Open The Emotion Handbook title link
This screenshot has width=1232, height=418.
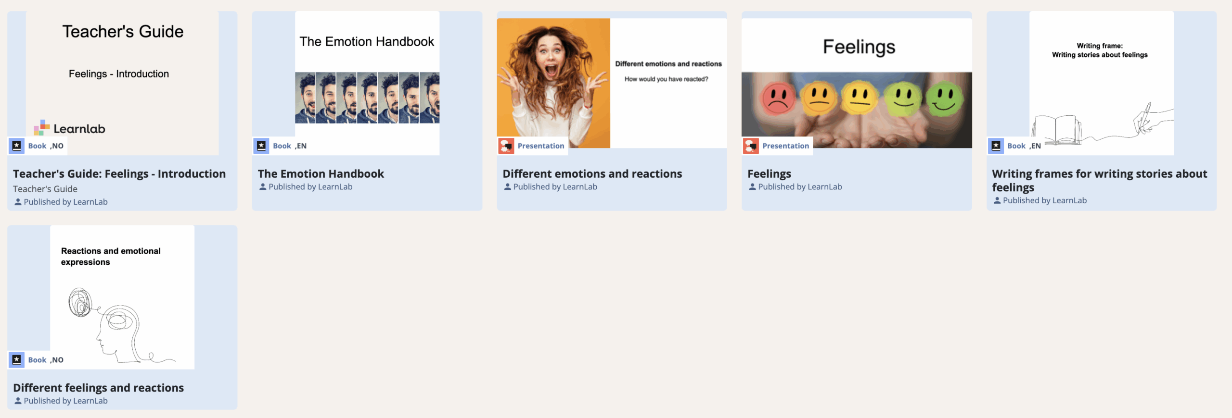(x=321, y=173)
